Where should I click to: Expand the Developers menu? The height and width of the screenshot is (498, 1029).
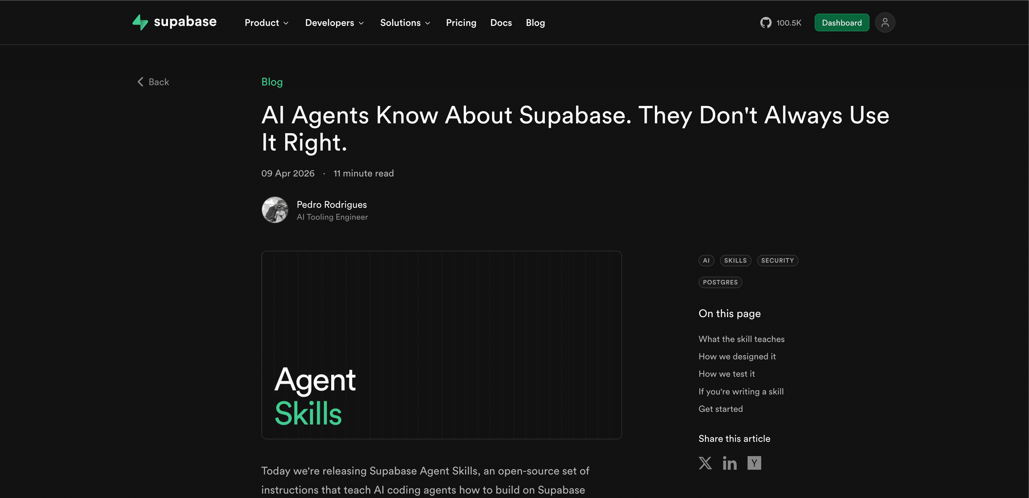coord(334,23)
